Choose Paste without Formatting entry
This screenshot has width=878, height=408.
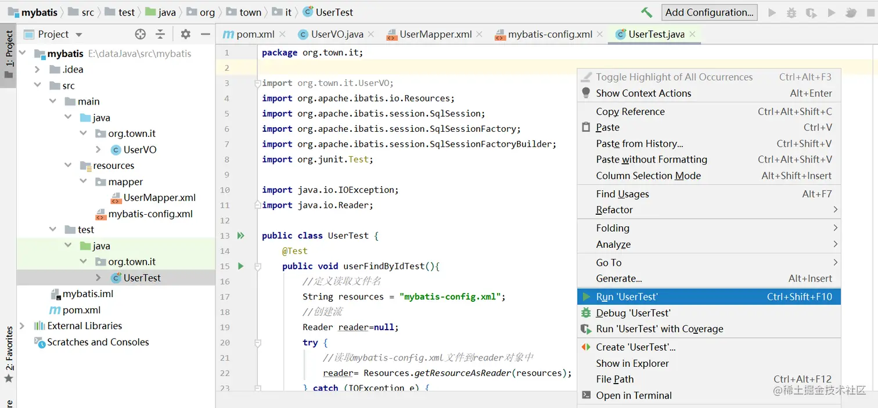709,159
